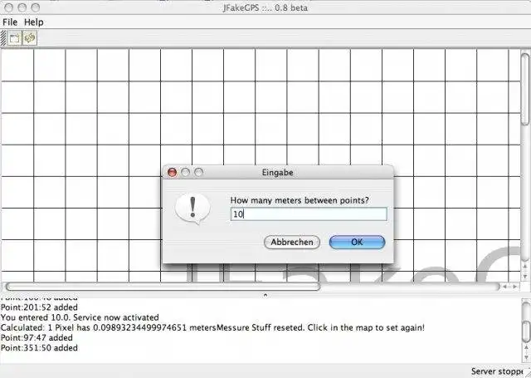Click map scrollbar left arrow
The width and height of the screenshot is (531, 378).
tap(505, 287)
